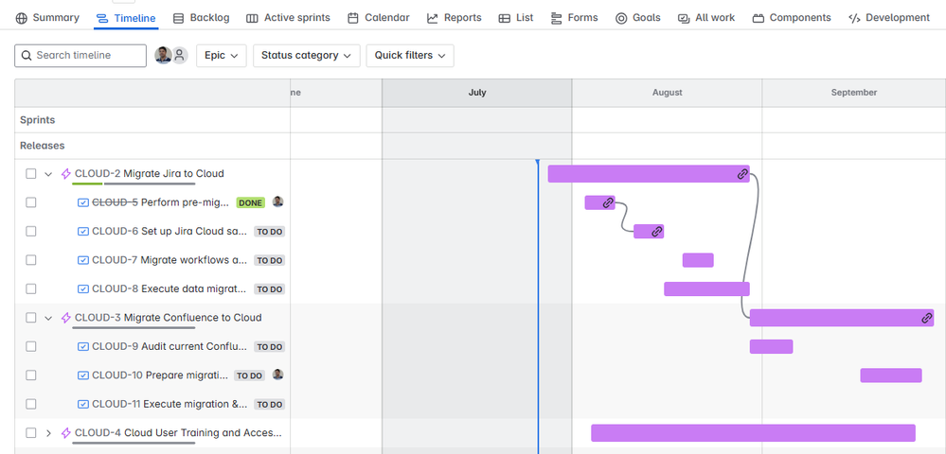Open the Quick filters dropdown
Viewport: 946px width, 454px height.
(x=410, y=56)
